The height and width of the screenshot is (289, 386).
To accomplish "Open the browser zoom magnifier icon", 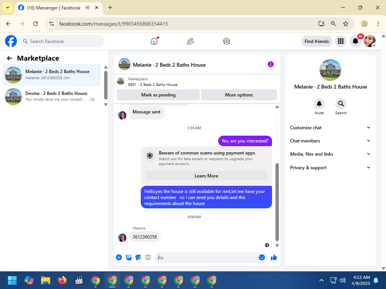I will 333,24.
